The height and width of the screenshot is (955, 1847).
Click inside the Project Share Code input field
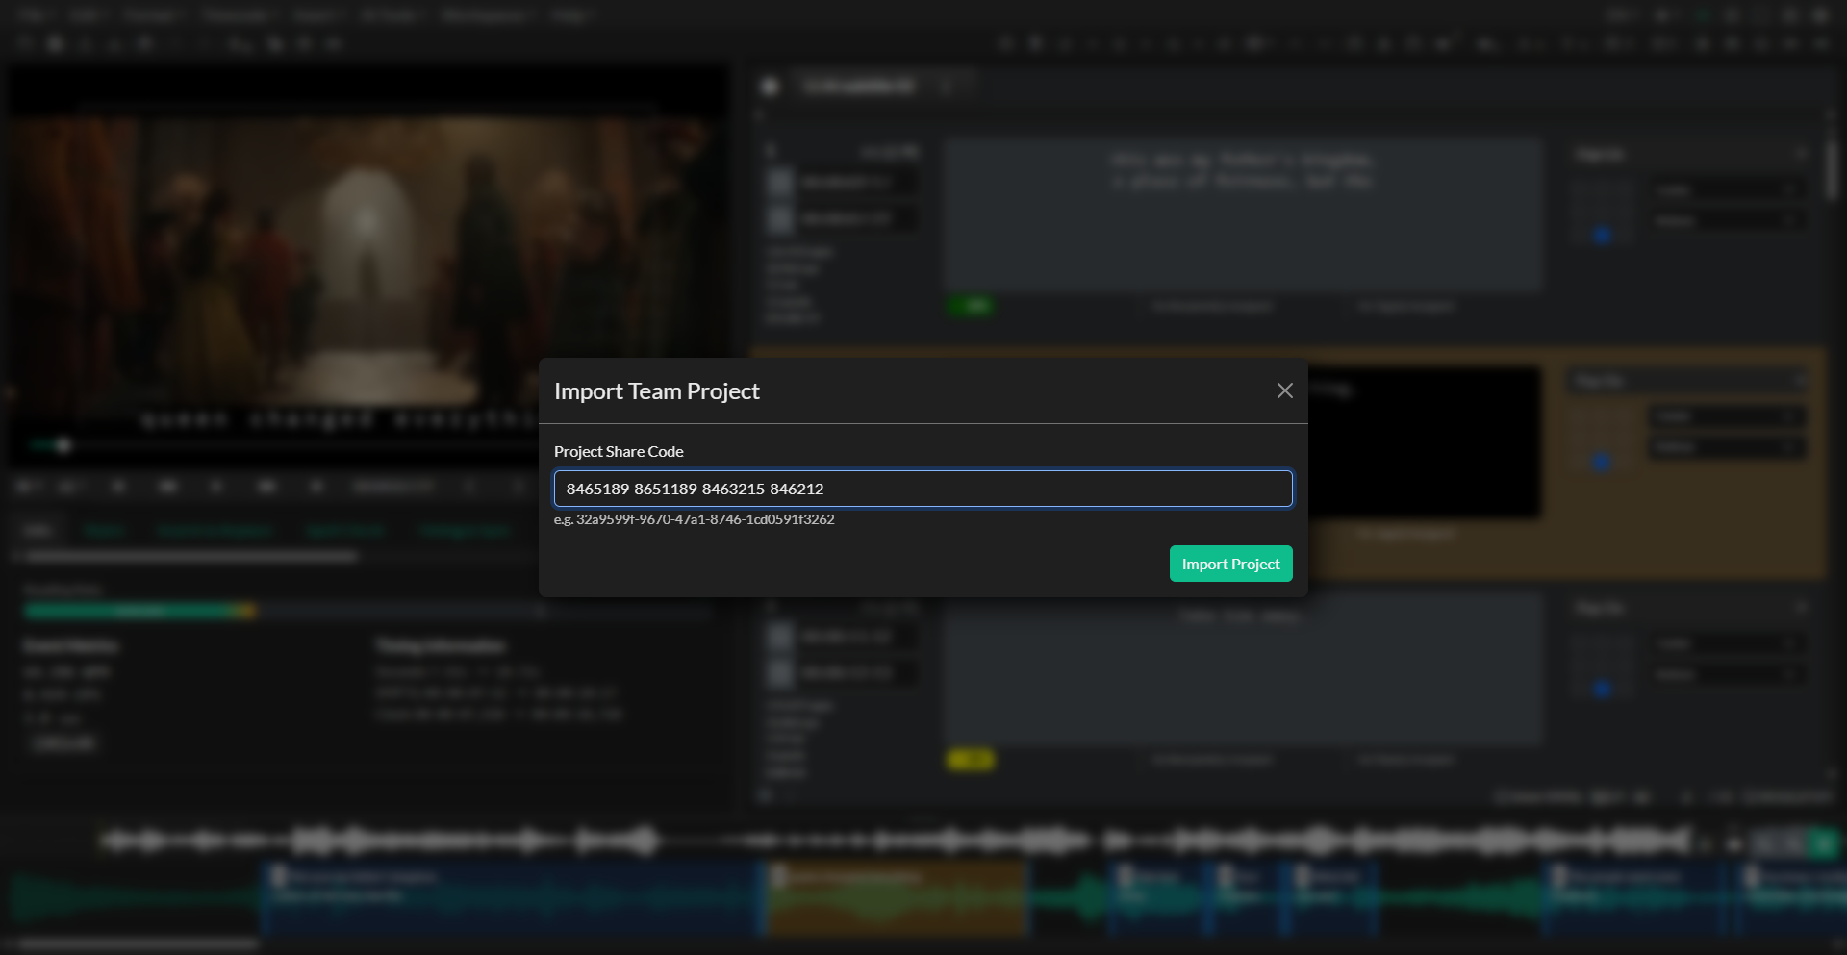coord(923,489)
